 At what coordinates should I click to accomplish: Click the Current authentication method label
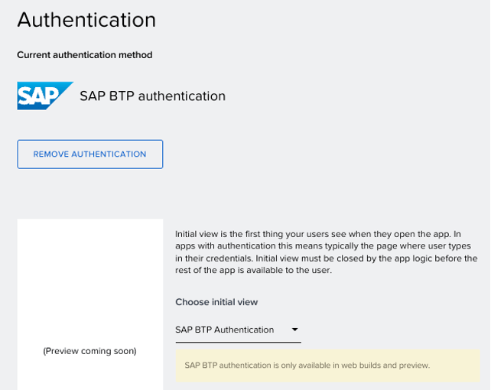(x=85, y=55)
